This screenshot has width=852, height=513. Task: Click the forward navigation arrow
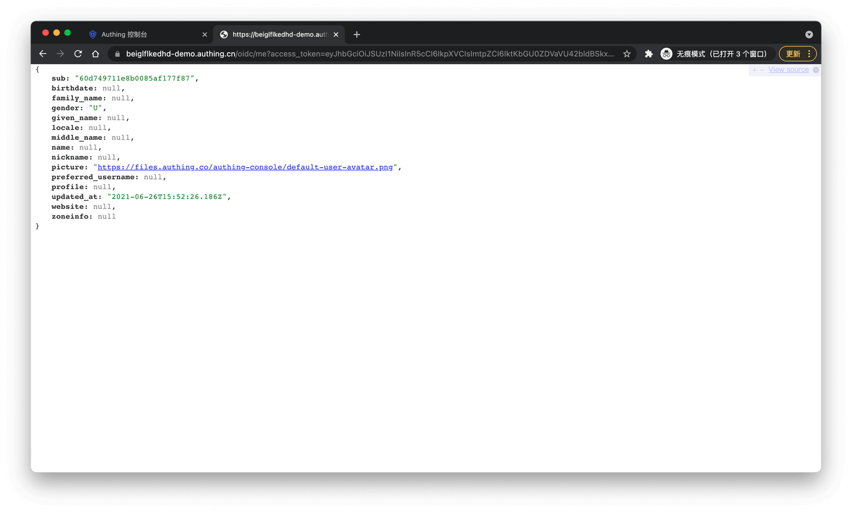click(x=61, y=54)
